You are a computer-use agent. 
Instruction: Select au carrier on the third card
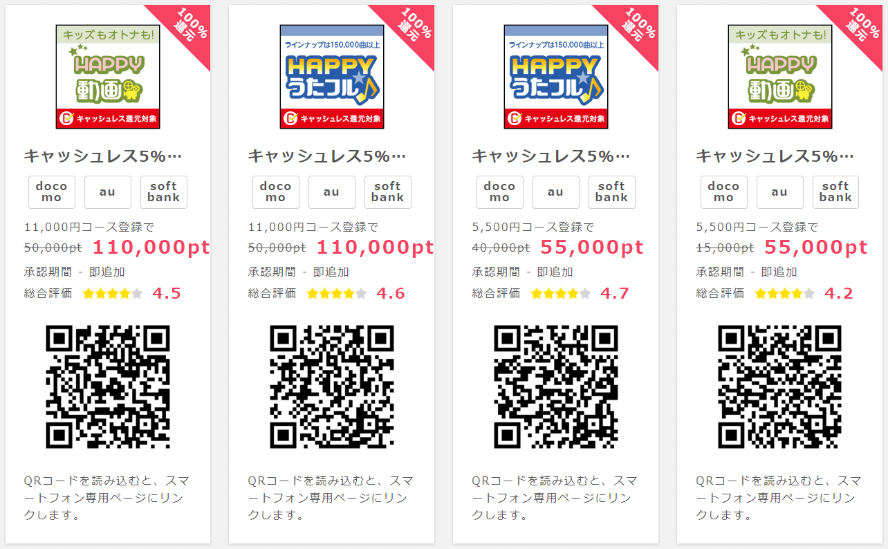pos(556,192)
